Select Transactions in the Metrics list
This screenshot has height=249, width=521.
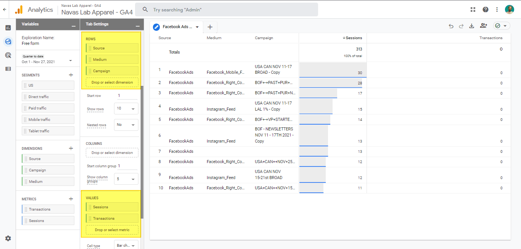(x=48, y=209)
